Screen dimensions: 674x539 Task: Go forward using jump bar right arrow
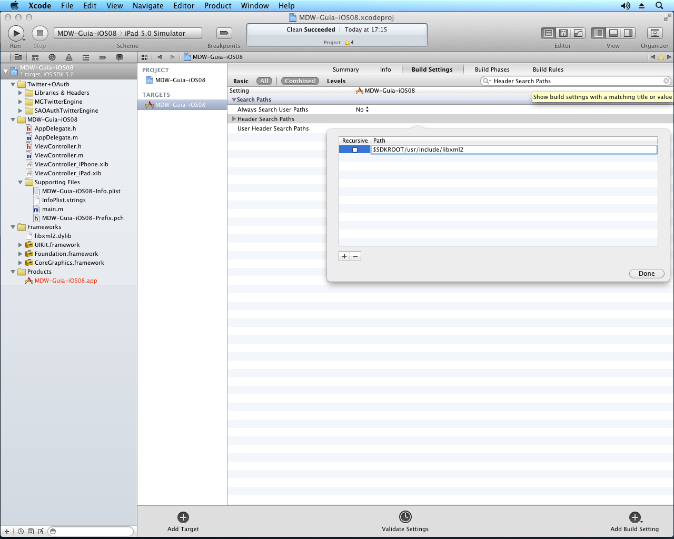coord(172,57)
